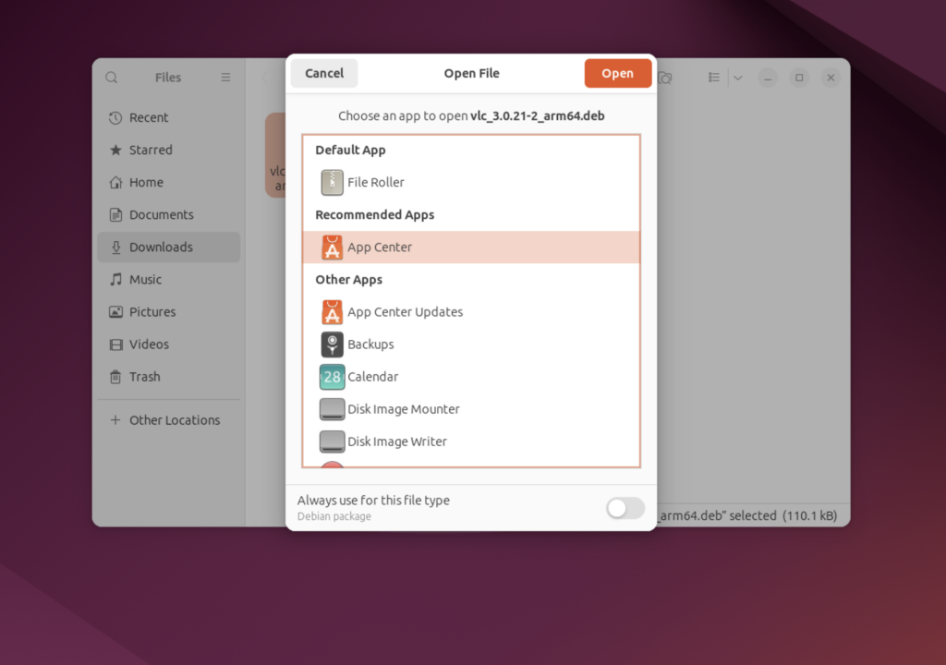Click the Recommended Apps heading

pyautogui.click(x=375, y=215)
